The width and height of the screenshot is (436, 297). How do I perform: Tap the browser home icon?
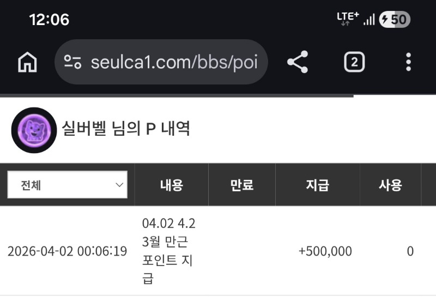[x=27, y=63]
